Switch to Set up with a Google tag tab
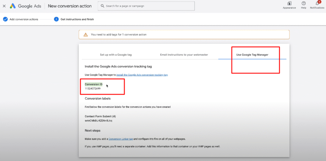This screenshot has height=161, width=326. point(116,55)
